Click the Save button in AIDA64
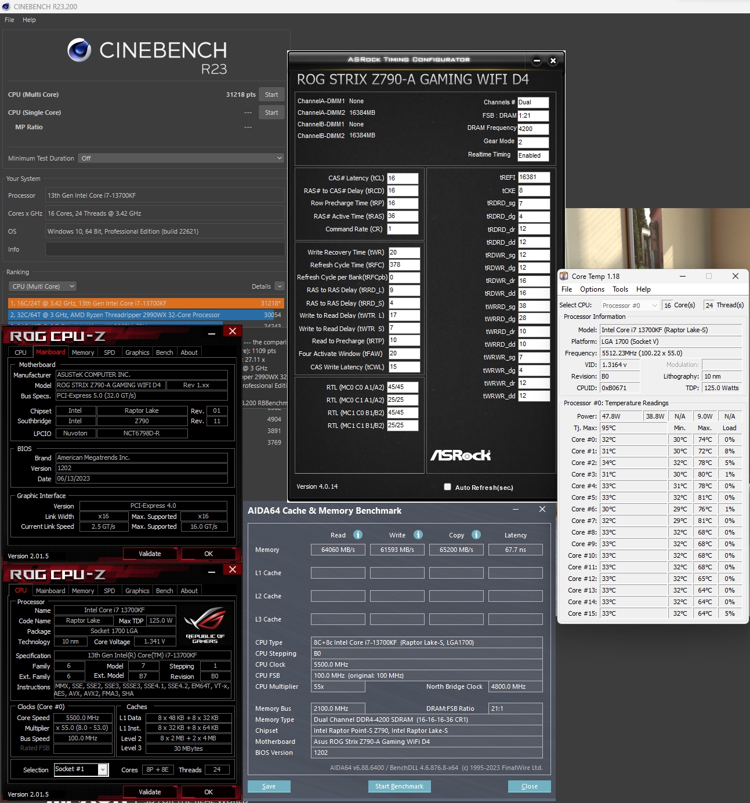The image size is (750, 803). click(269, 786)
